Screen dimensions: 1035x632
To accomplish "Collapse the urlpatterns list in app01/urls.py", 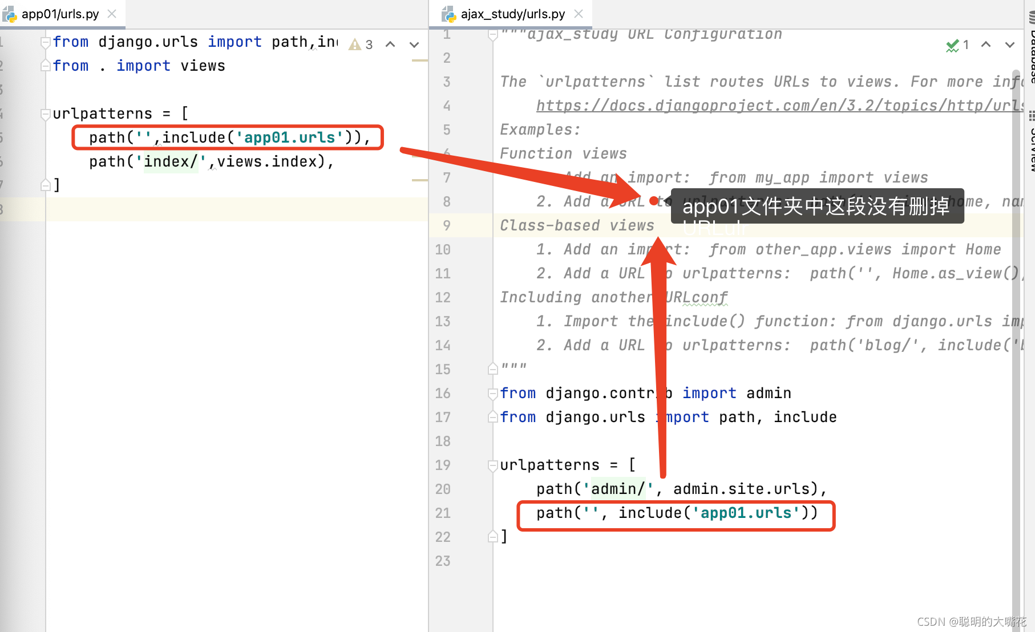I will [46, 114].
